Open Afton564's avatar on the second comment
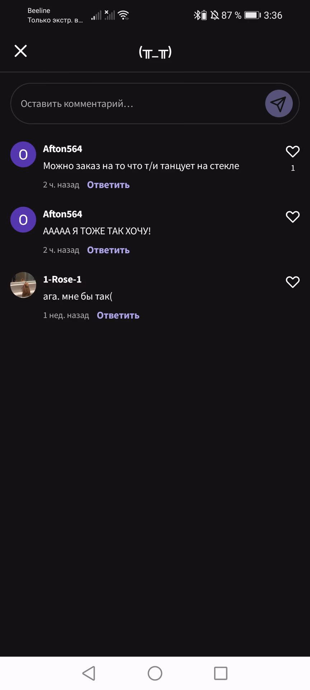Image resolution: width=310 pixels, height=690 pixels. coord(23,220)
